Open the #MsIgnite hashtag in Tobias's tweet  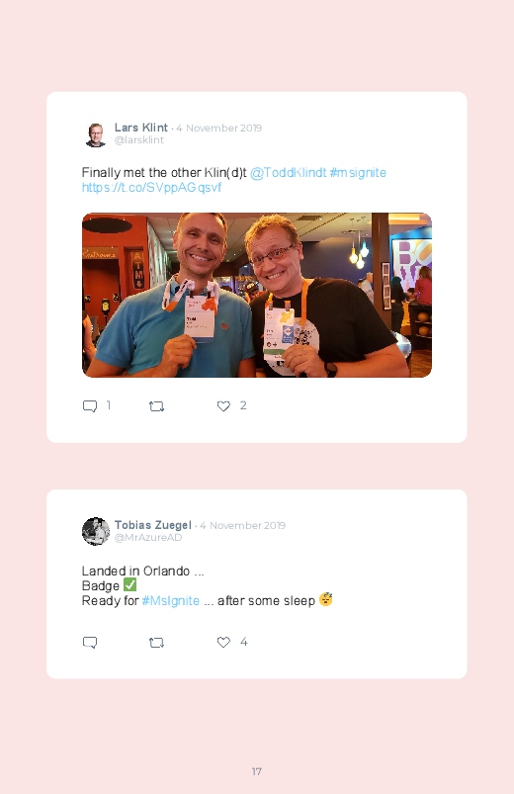tap(171, 600)
